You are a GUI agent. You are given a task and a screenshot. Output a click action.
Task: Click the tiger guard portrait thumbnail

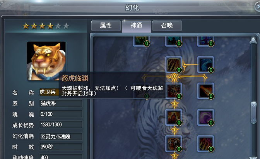tap(46, 61)
